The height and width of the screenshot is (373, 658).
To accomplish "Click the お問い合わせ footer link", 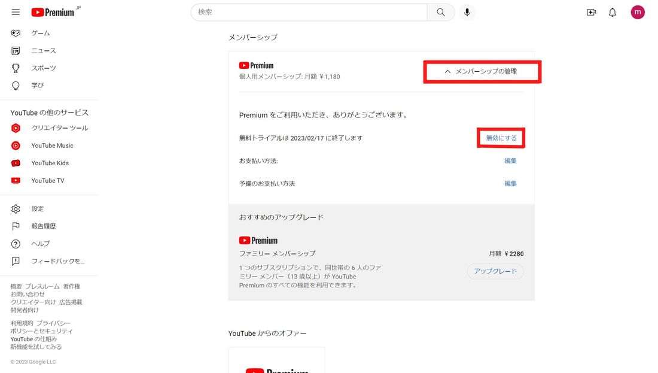I will tap(28, 294).
